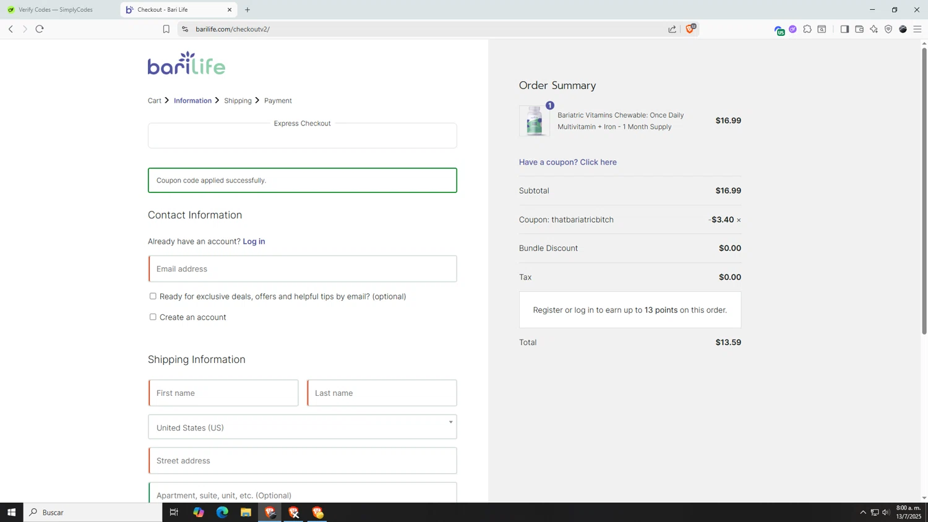Click Have a coupon? Click here link
The width and height of the screenshot is (928, 522).
point(567,162)
